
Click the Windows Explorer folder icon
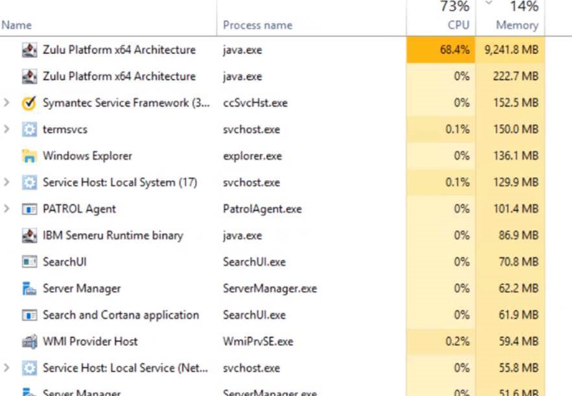[x=29, y=156]
